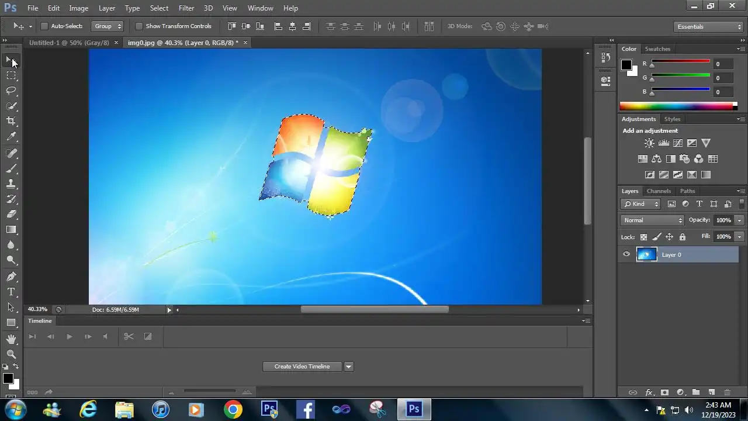
Task: Select the Crop tool
Action: tap(11, 121)
